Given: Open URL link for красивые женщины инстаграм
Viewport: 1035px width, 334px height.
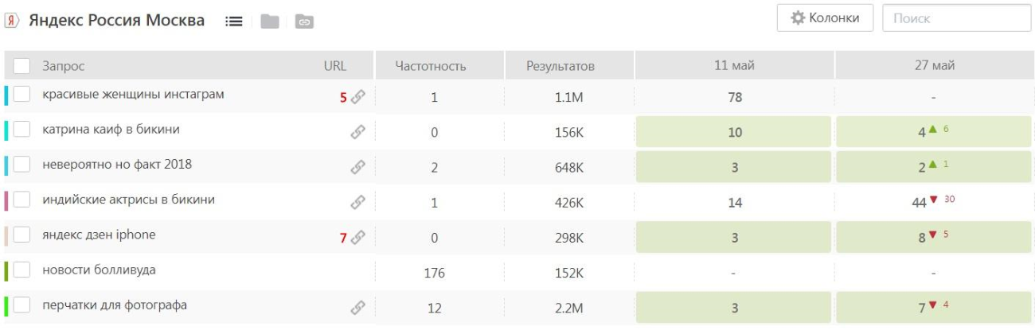Looking at the screenshot, I should [x=358, y=97].
